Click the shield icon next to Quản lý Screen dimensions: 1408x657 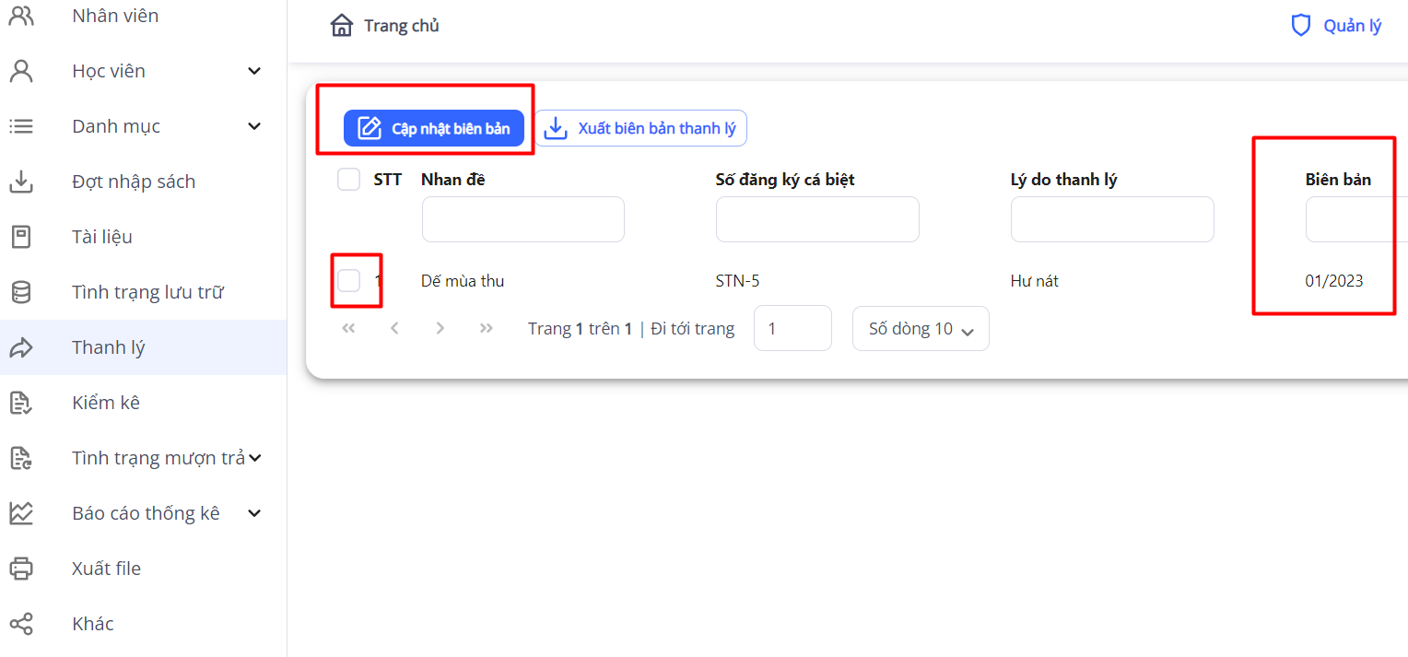tap(1300, 26)
